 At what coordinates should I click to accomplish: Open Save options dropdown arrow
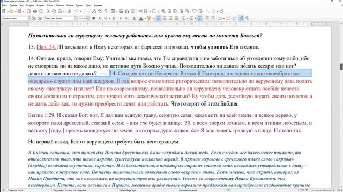tap(23, 11)
